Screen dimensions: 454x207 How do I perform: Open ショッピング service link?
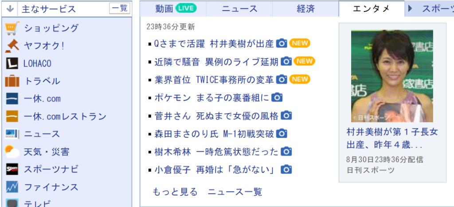click(51, 28)
